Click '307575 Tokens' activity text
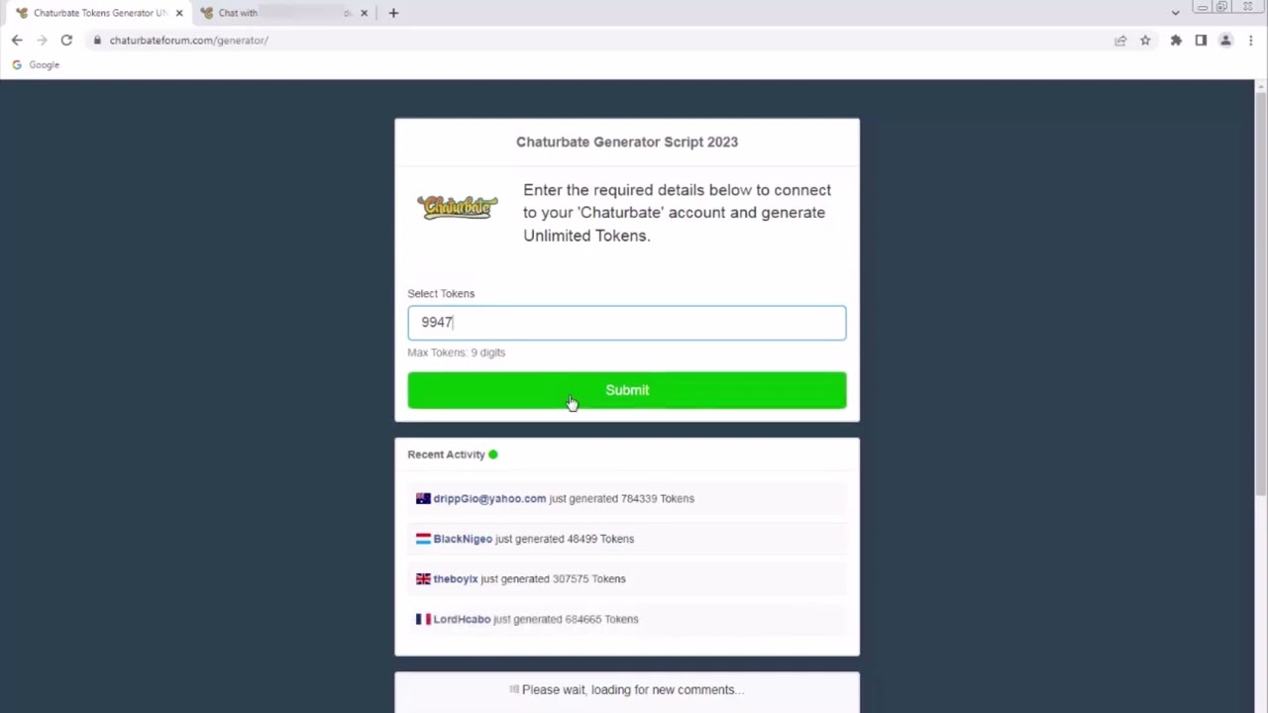 pyautogui.click(x=589, y=579)
